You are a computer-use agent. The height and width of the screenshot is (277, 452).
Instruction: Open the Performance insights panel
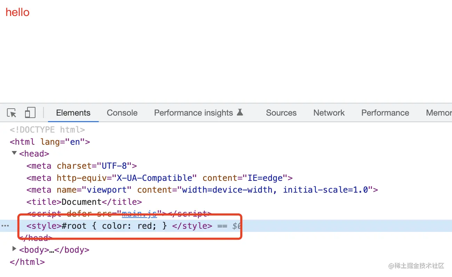point(193,113)
